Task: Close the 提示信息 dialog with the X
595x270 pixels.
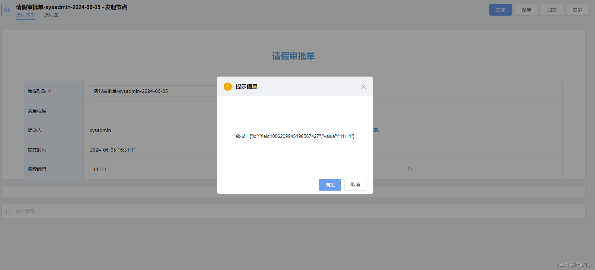Action: click(363, 87)
